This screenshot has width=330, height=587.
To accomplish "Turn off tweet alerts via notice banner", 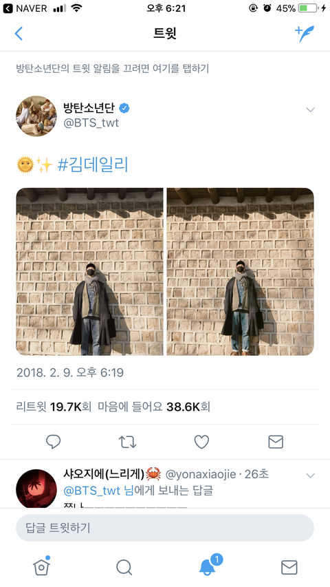I will (x=112, y=69).
